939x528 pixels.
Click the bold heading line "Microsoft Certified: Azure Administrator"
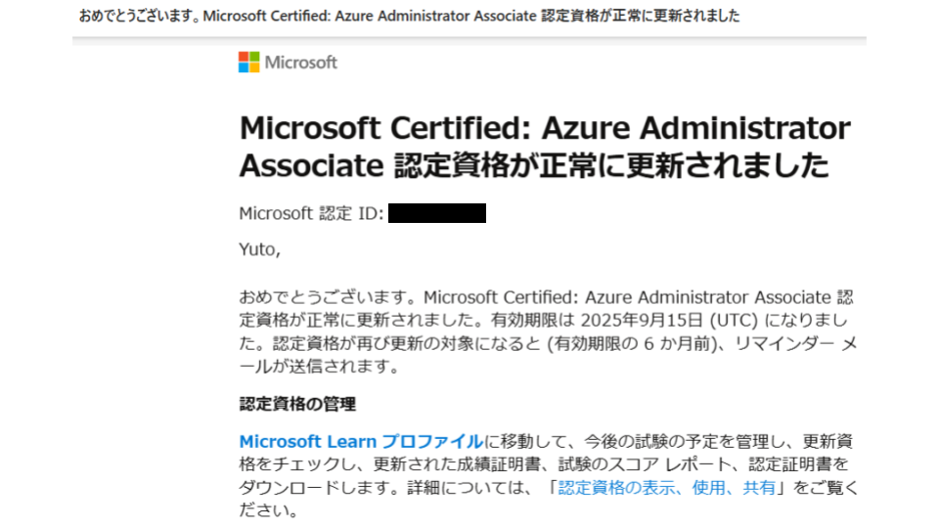click(x=545, y=128)
